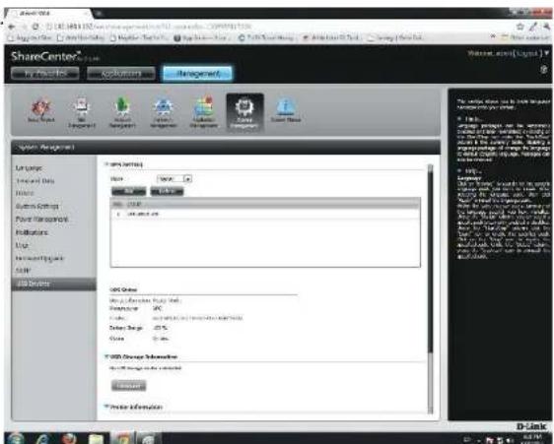
Task: Open the browser wrench menu icon
Action: 546,27
